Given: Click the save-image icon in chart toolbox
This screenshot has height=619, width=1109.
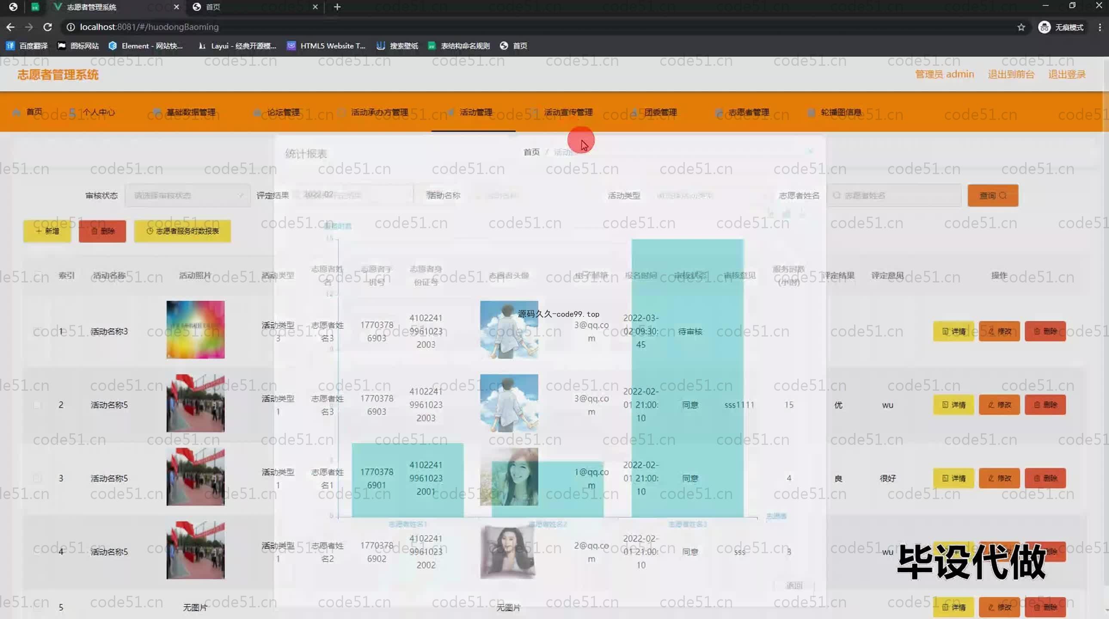Looking at the screenshot, I should pos(802,214).
